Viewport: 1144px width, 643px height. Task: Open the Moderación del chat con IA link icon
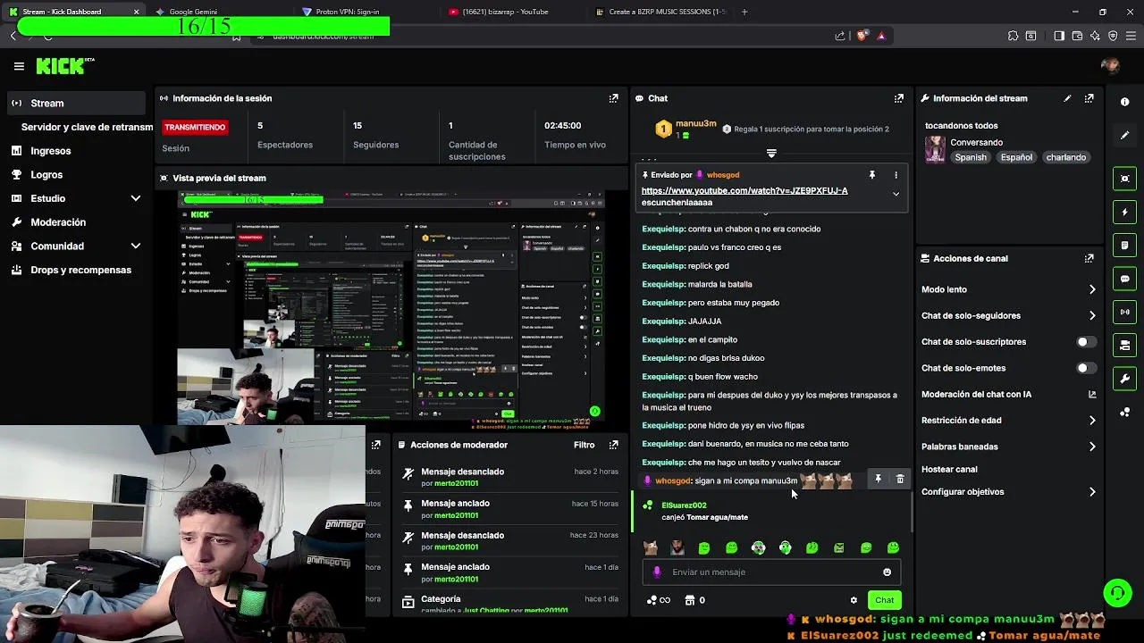(1091, 394)
